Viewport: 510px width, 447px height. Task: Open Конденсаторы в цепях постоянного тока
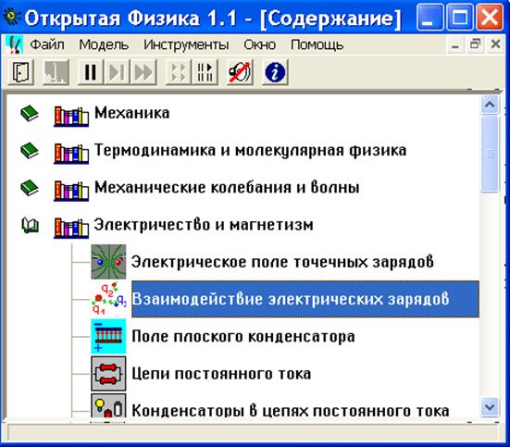click(x=290, y=411)
